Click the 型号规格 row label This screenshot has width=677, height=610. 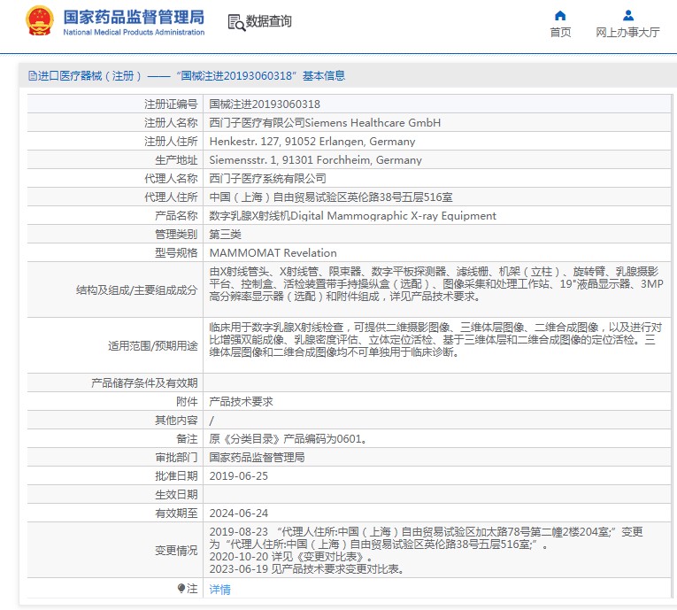coord(176,252)
